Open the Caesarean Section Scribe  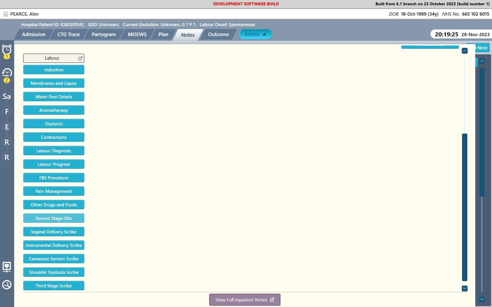click(54, 259)
